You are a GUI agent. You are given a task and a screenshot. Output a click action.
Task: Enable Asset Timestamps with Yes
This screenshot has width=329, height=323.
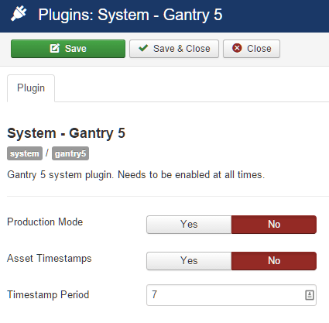189,261
